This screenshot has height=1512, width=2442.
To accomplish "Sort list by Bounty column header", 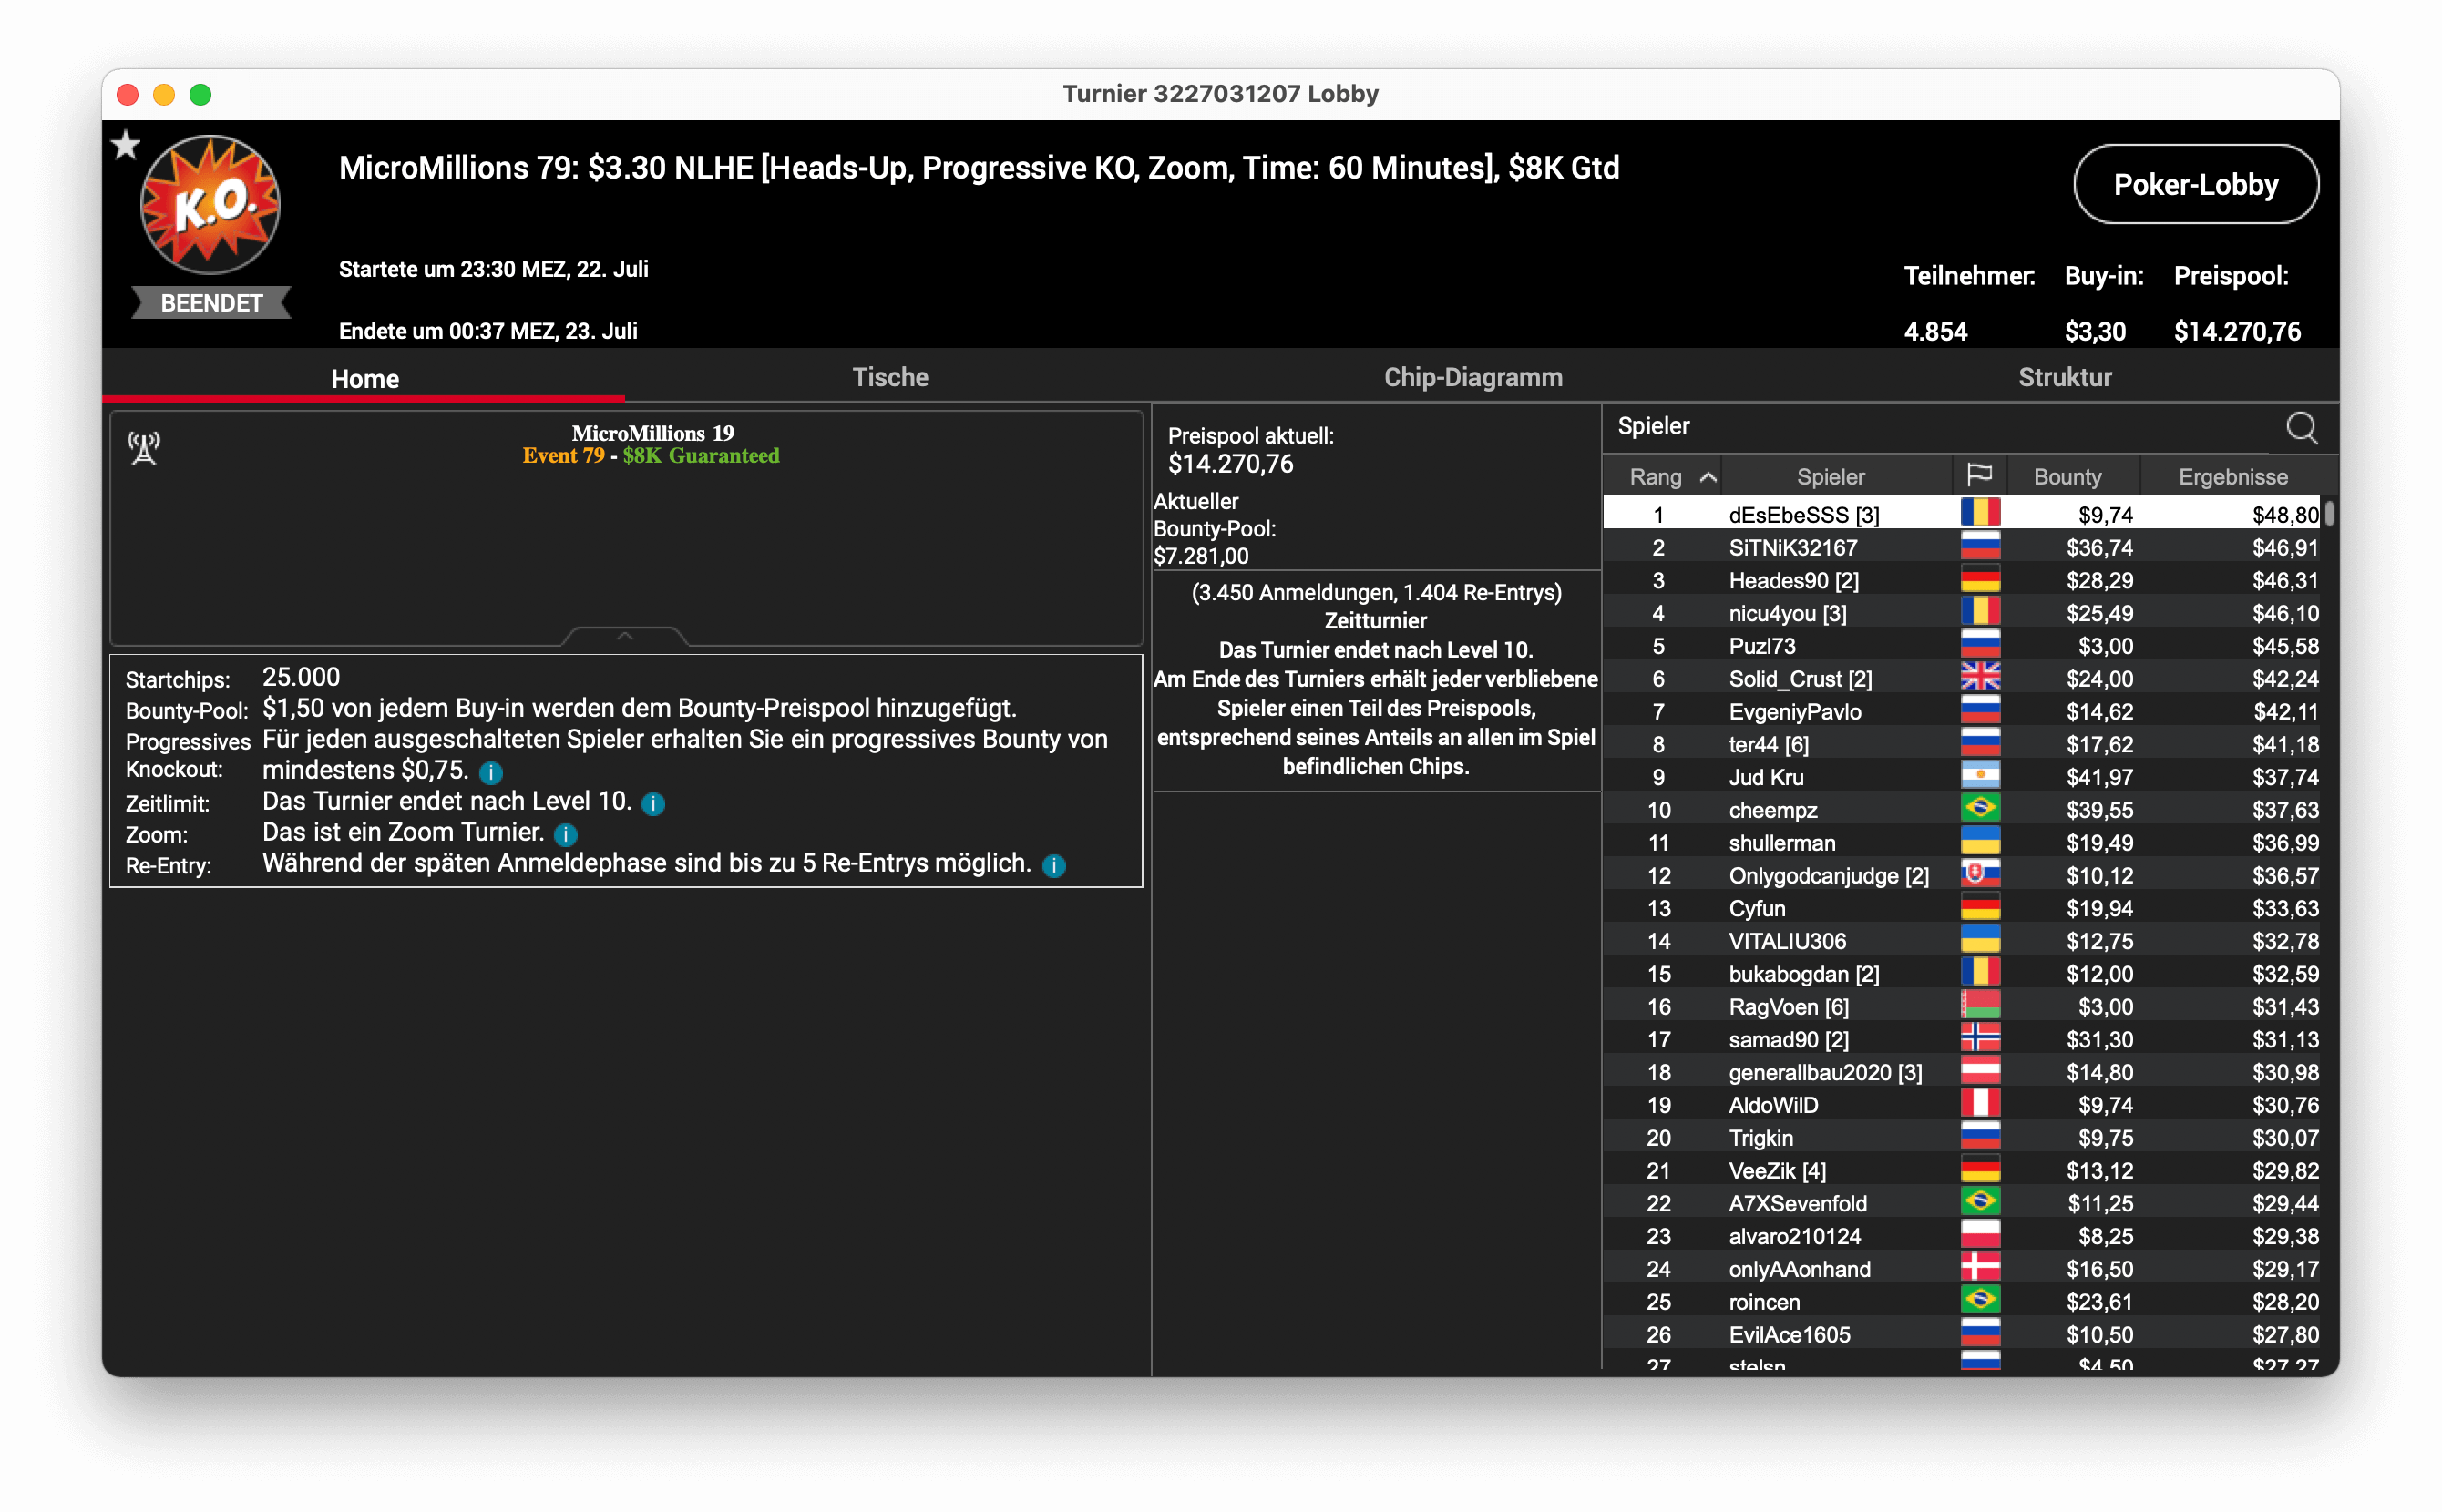I will (x=2067, y=477).
